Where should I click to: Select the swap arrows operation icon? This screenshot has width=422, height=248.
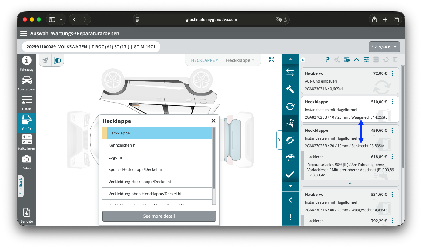click(290, 73)
